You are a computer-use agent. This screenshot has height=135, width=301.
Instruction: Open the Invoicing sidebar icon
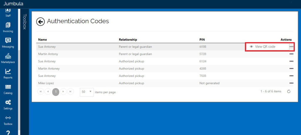click(8, 27)
